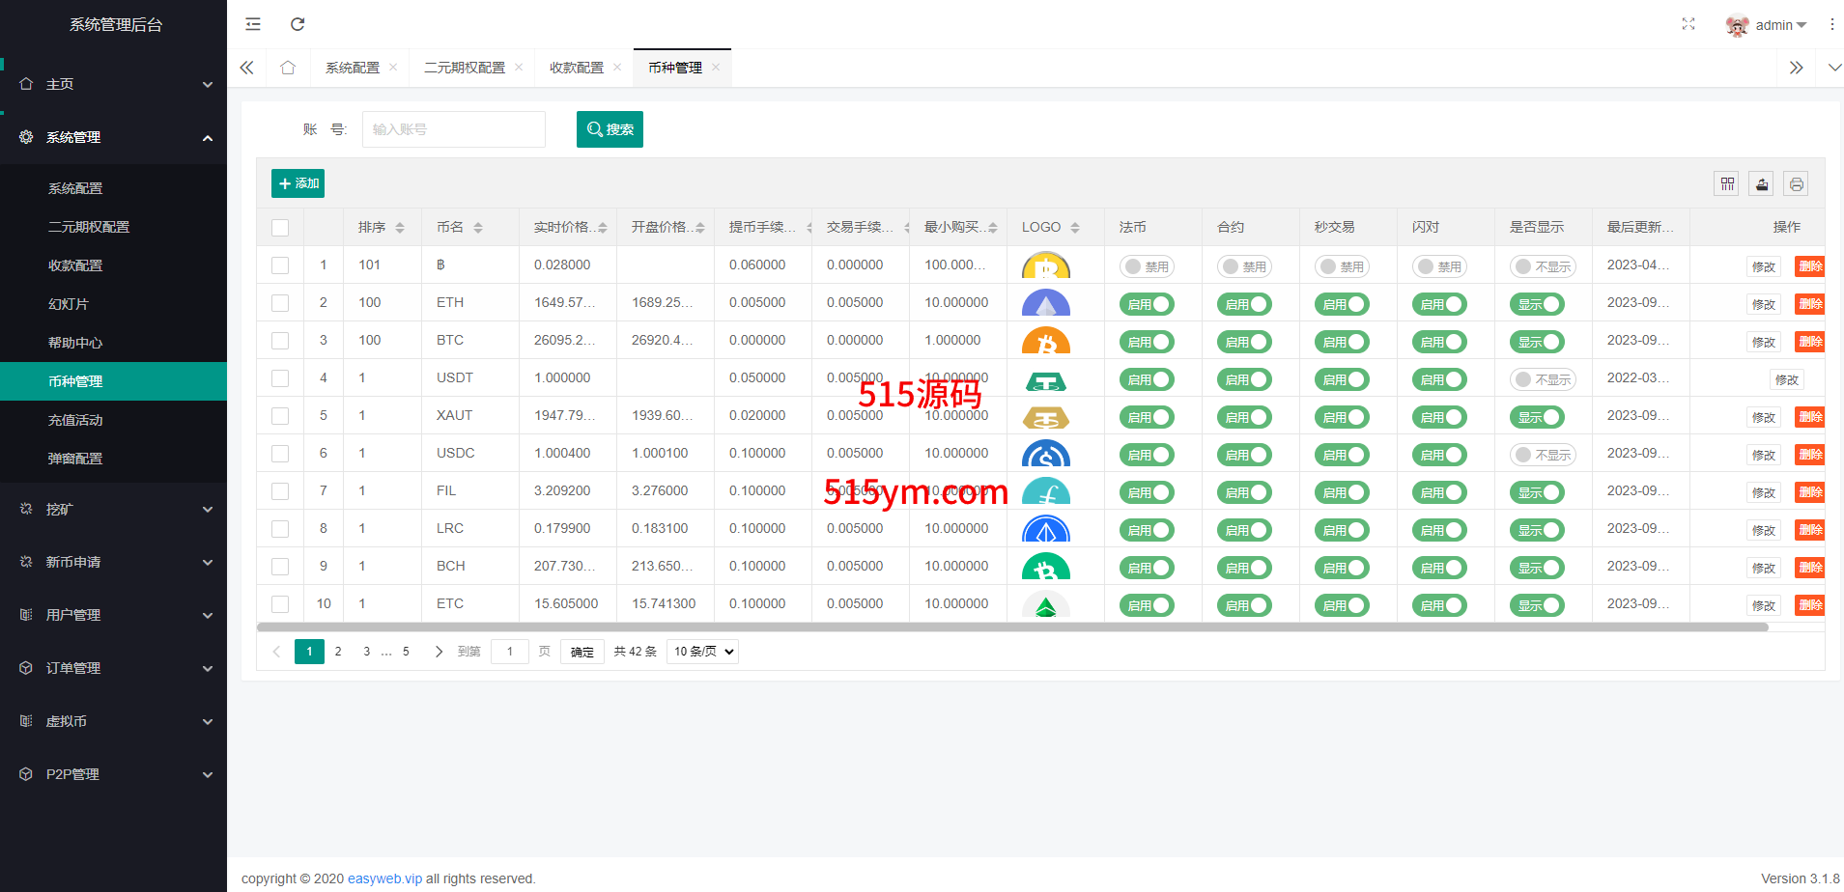Switch to the 二元期权配置 tab

pyautogui.click(x=465, y=68)
